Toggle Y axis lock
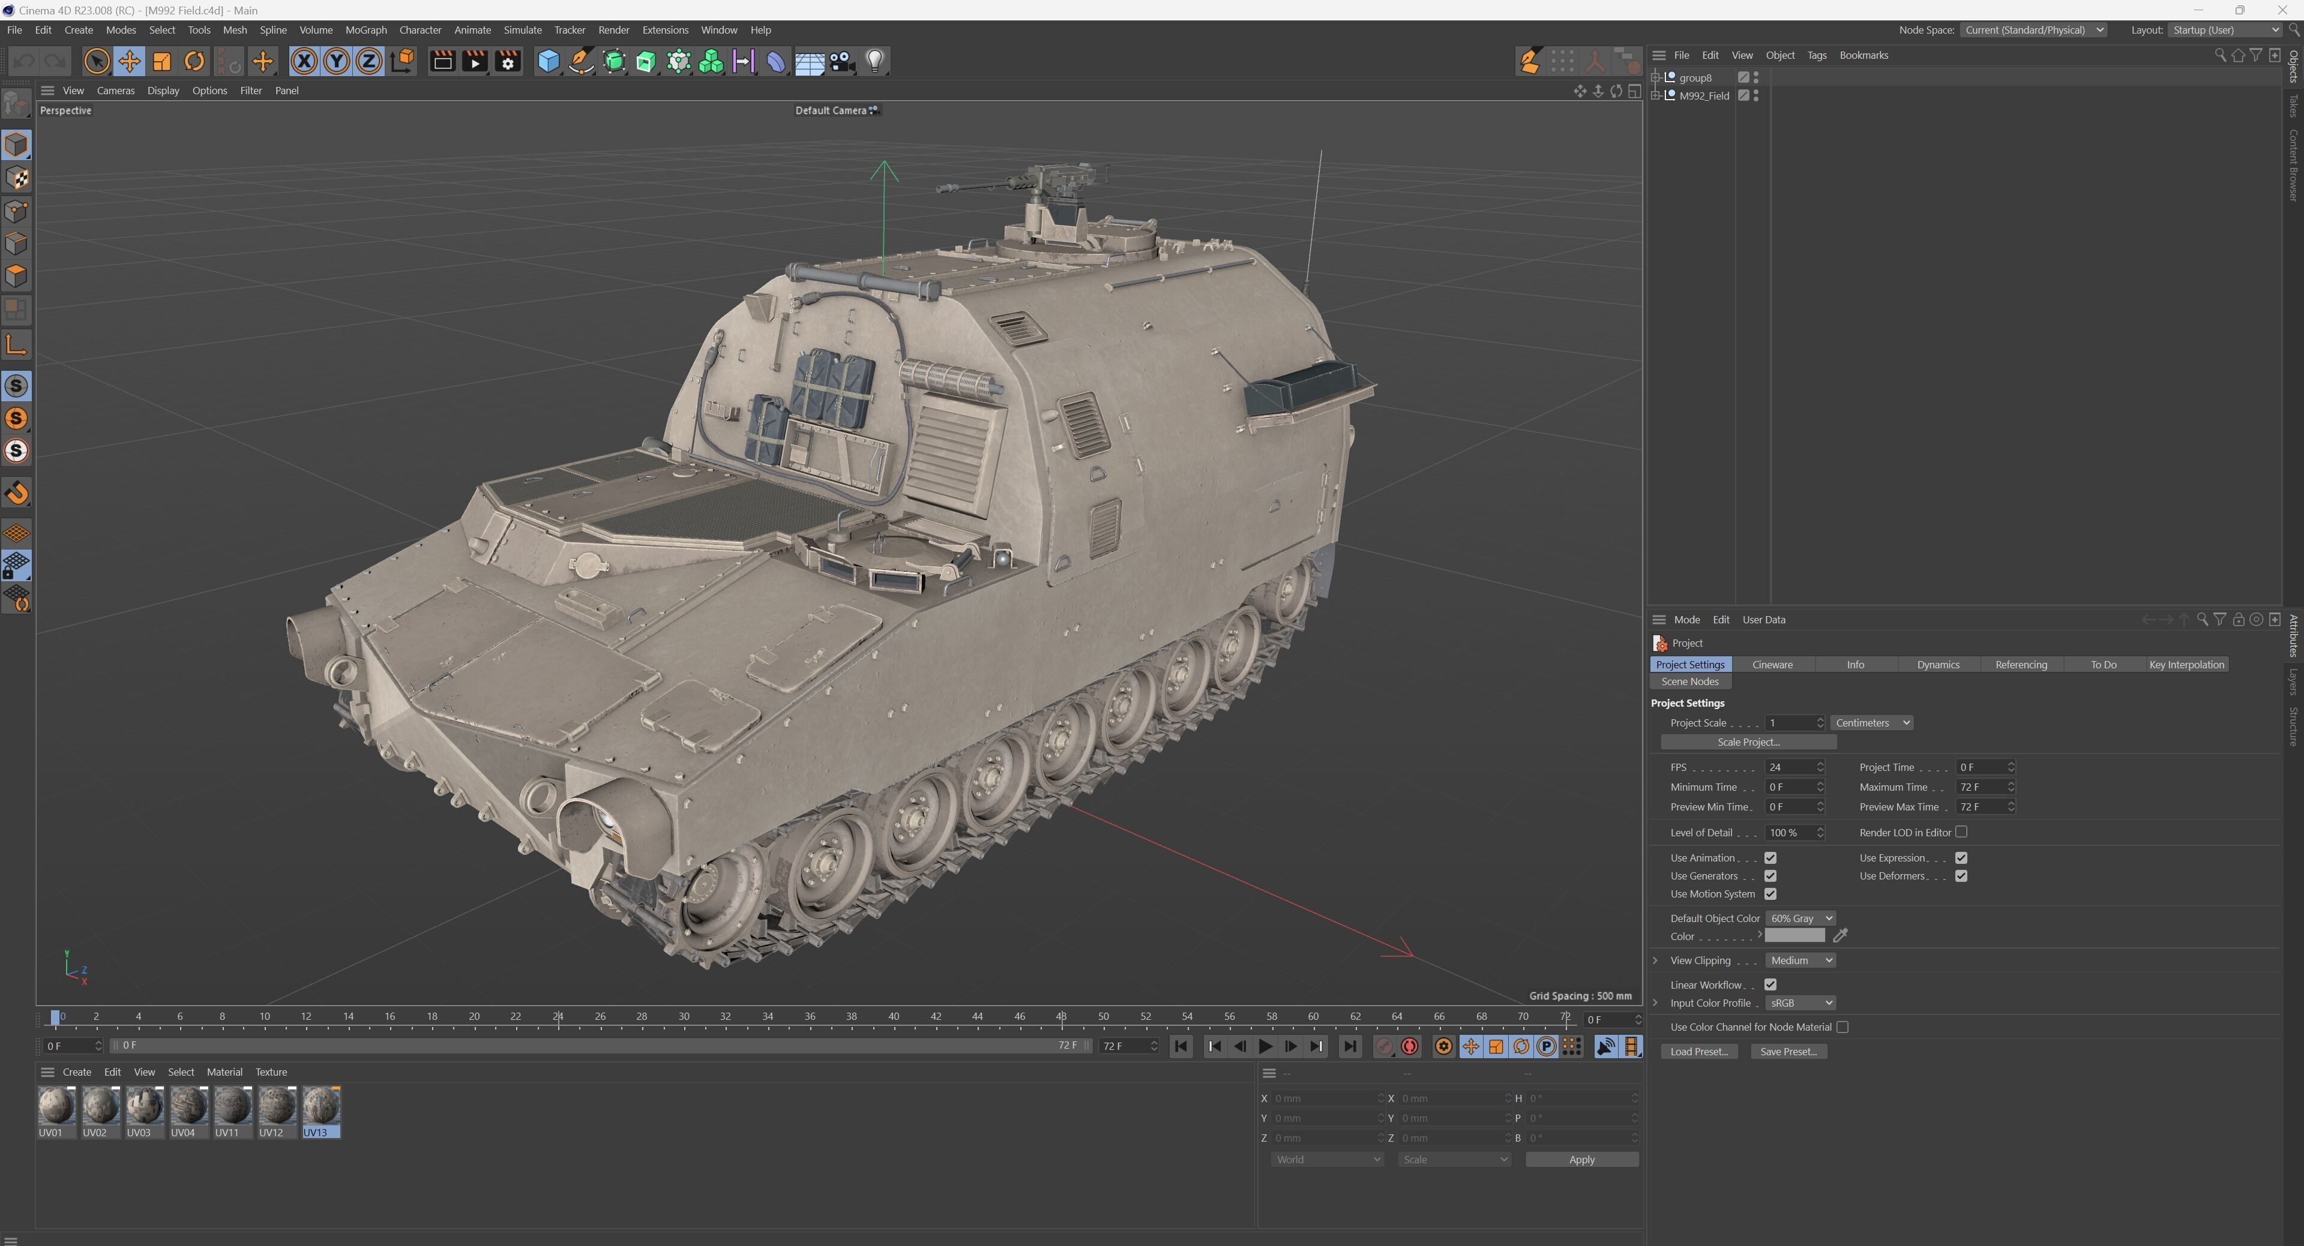This screenshot has height=1246, width=2304. 335,62
